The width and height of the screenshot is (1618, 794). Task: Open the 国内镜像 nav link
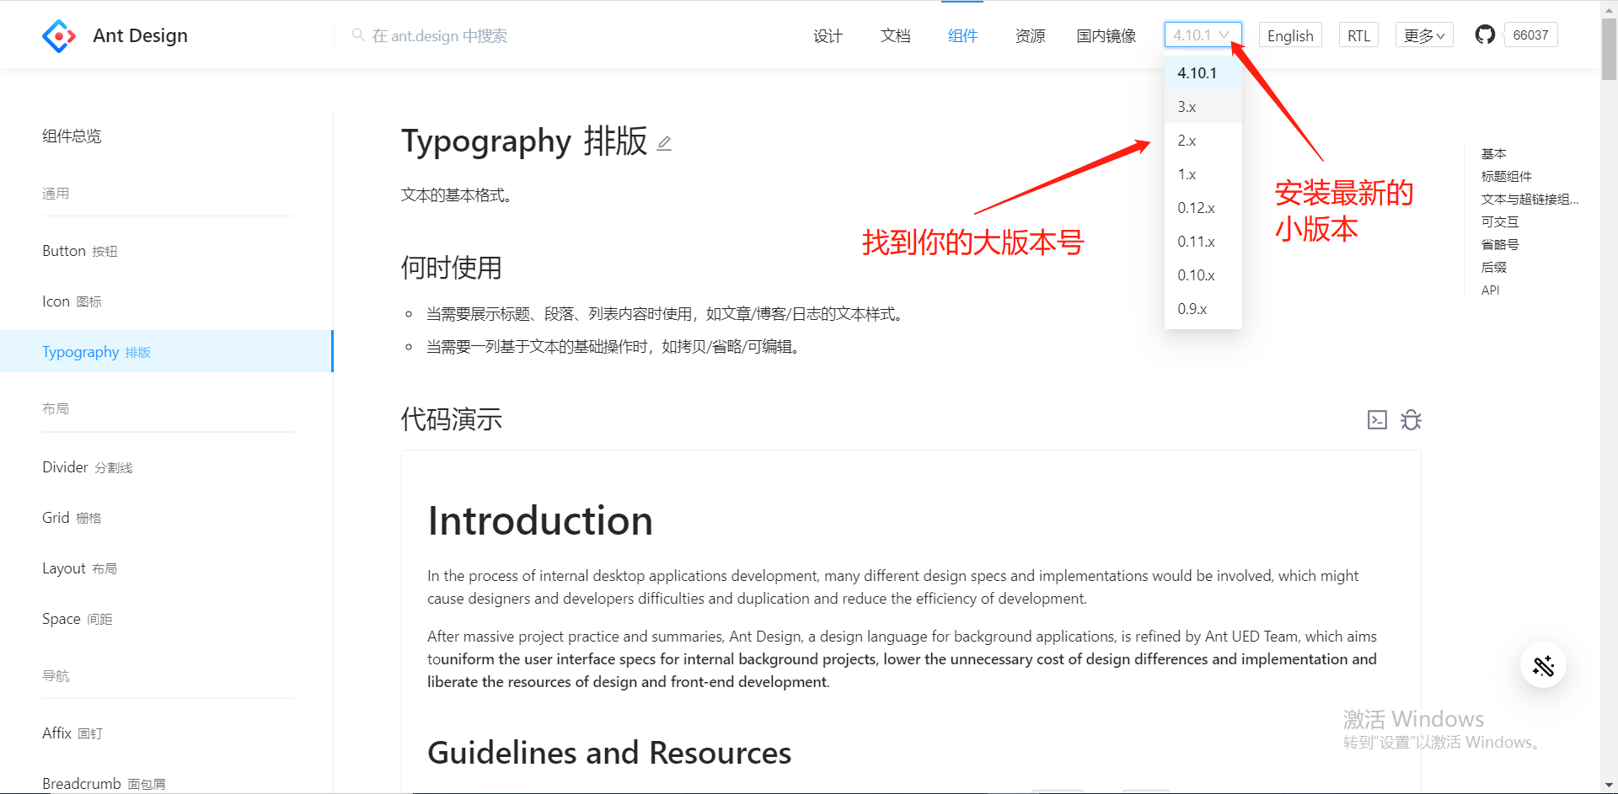click(1106, 35)
